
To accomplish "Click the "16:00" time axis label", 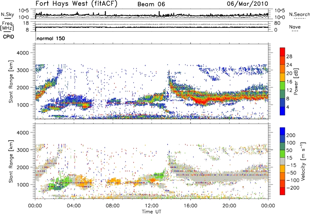I will click(190, 206).
